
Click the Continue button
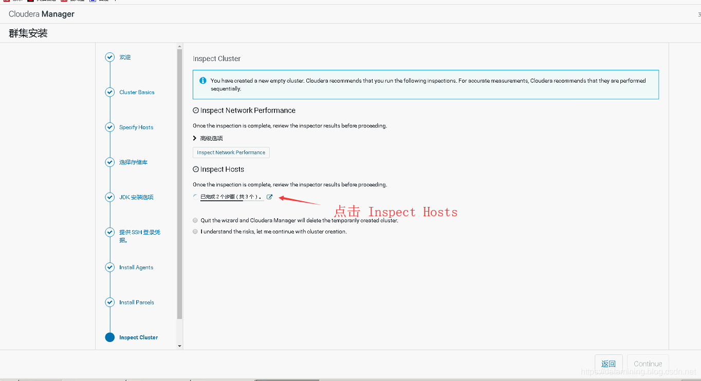pyautogui.click(x=648, y=364)
